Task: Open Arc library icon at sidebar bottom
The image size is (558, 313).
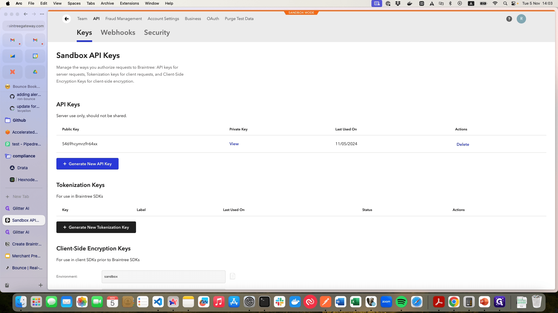Action: [7, 285]
